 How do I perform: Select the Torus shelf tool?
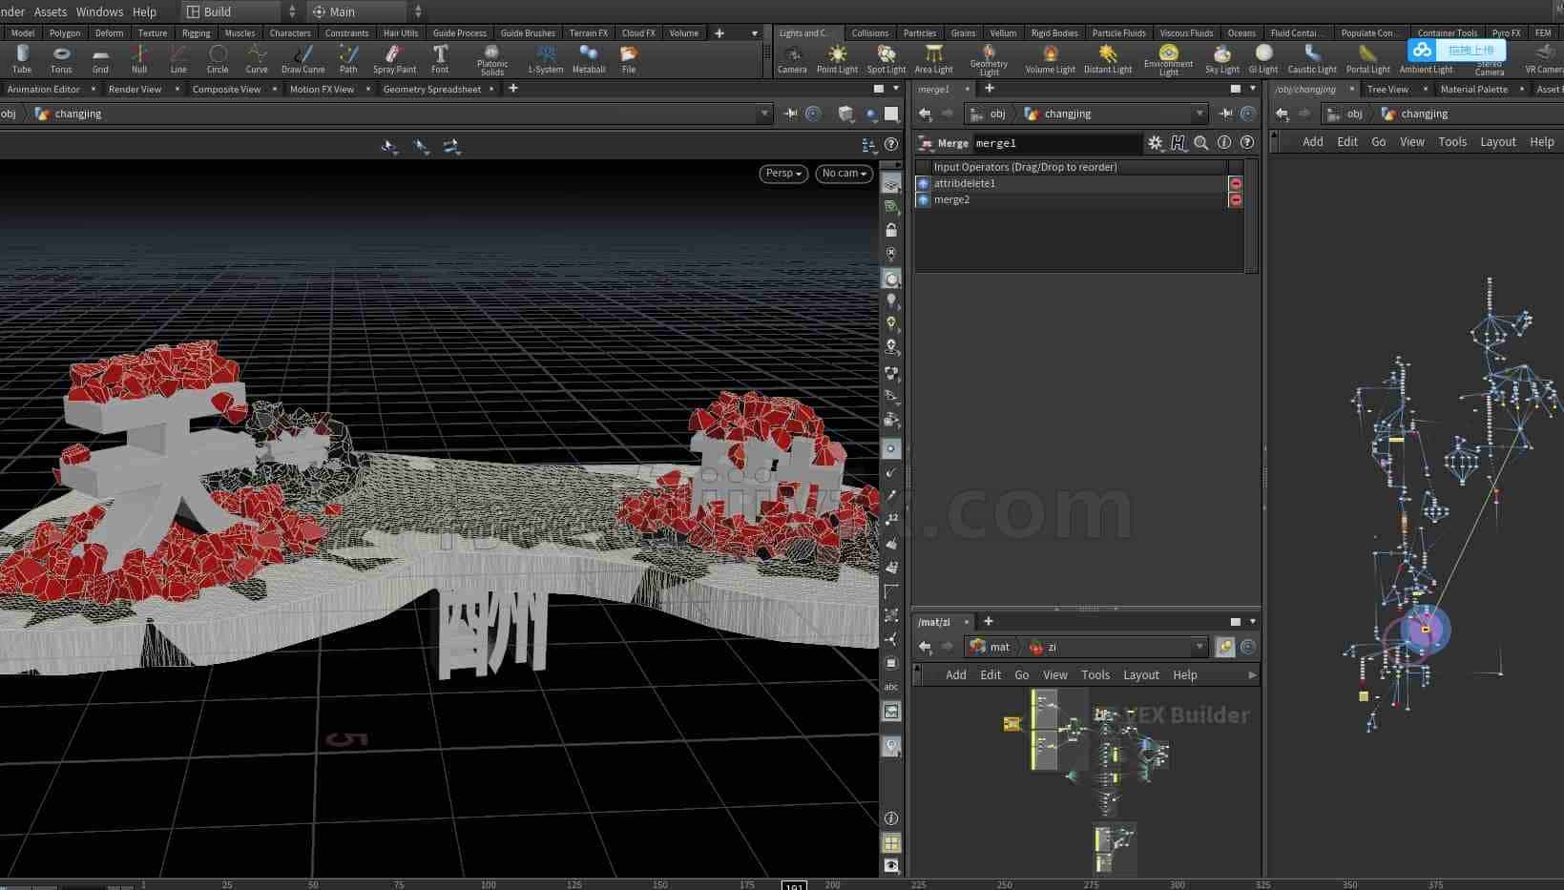[x=61, y=59]
